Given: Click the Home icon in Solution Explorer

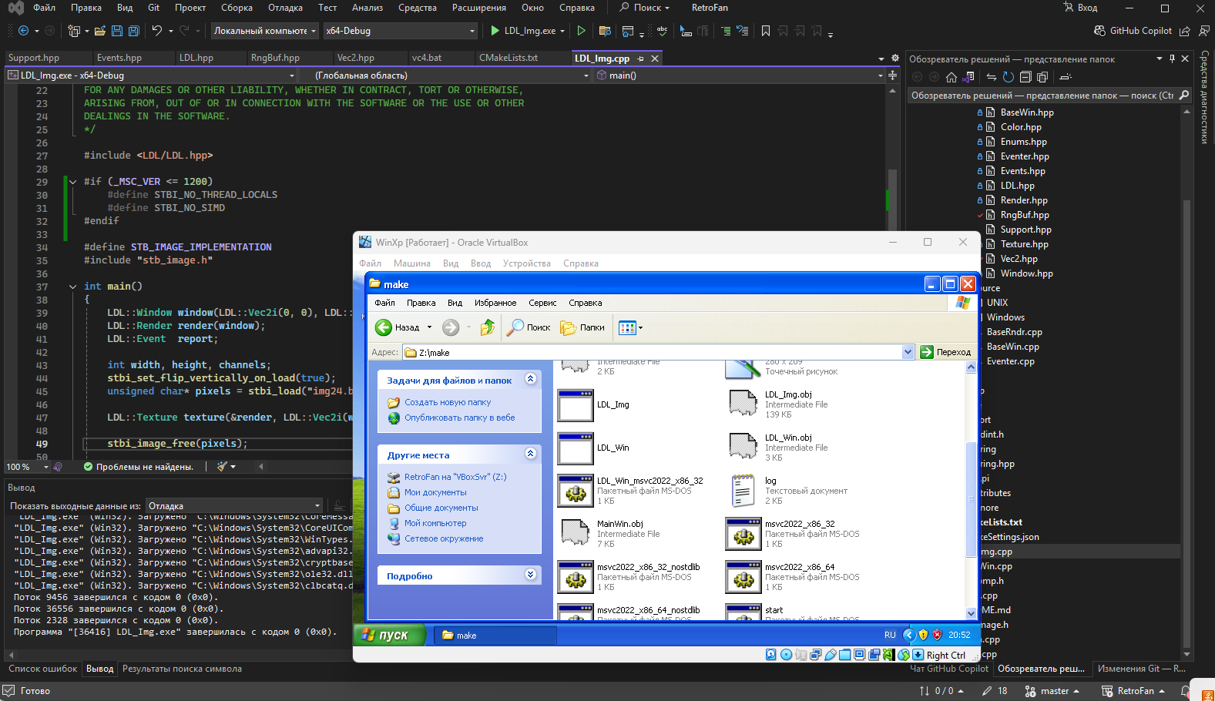Looking at the screenshot, I should [952, 77].
